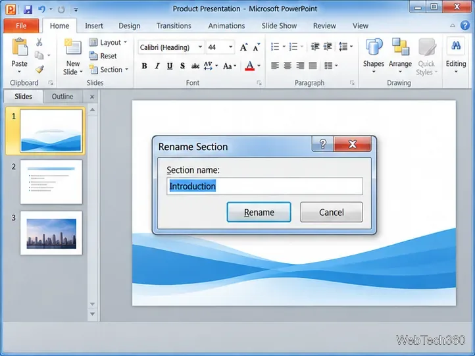Click the New Slide icon
Image resolution: width=475 pixels, height=356 pixels.
coord(73,47)
